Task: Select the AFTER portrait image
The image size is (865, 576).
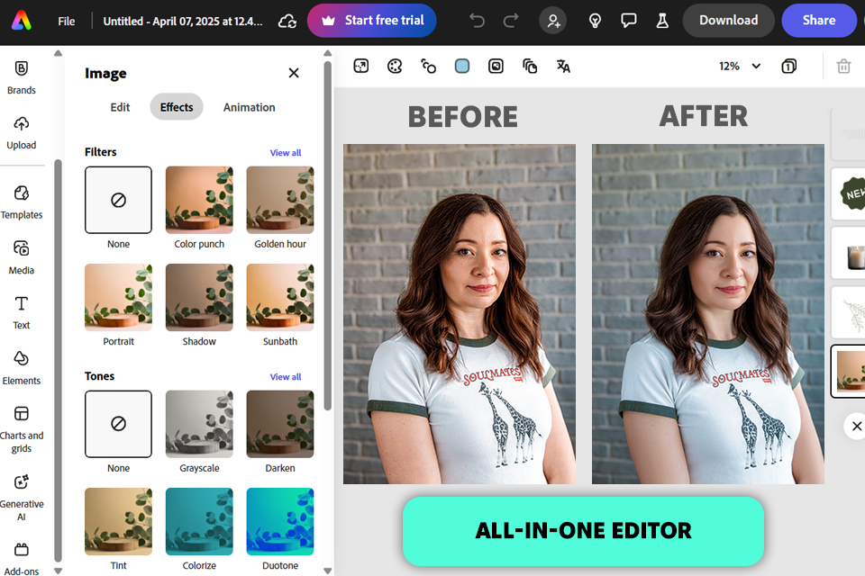Action: [708, 314]
